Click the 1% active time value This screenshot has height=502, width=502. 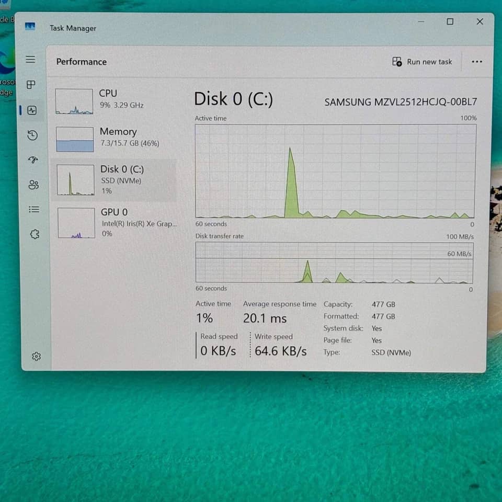coord(204,318)
